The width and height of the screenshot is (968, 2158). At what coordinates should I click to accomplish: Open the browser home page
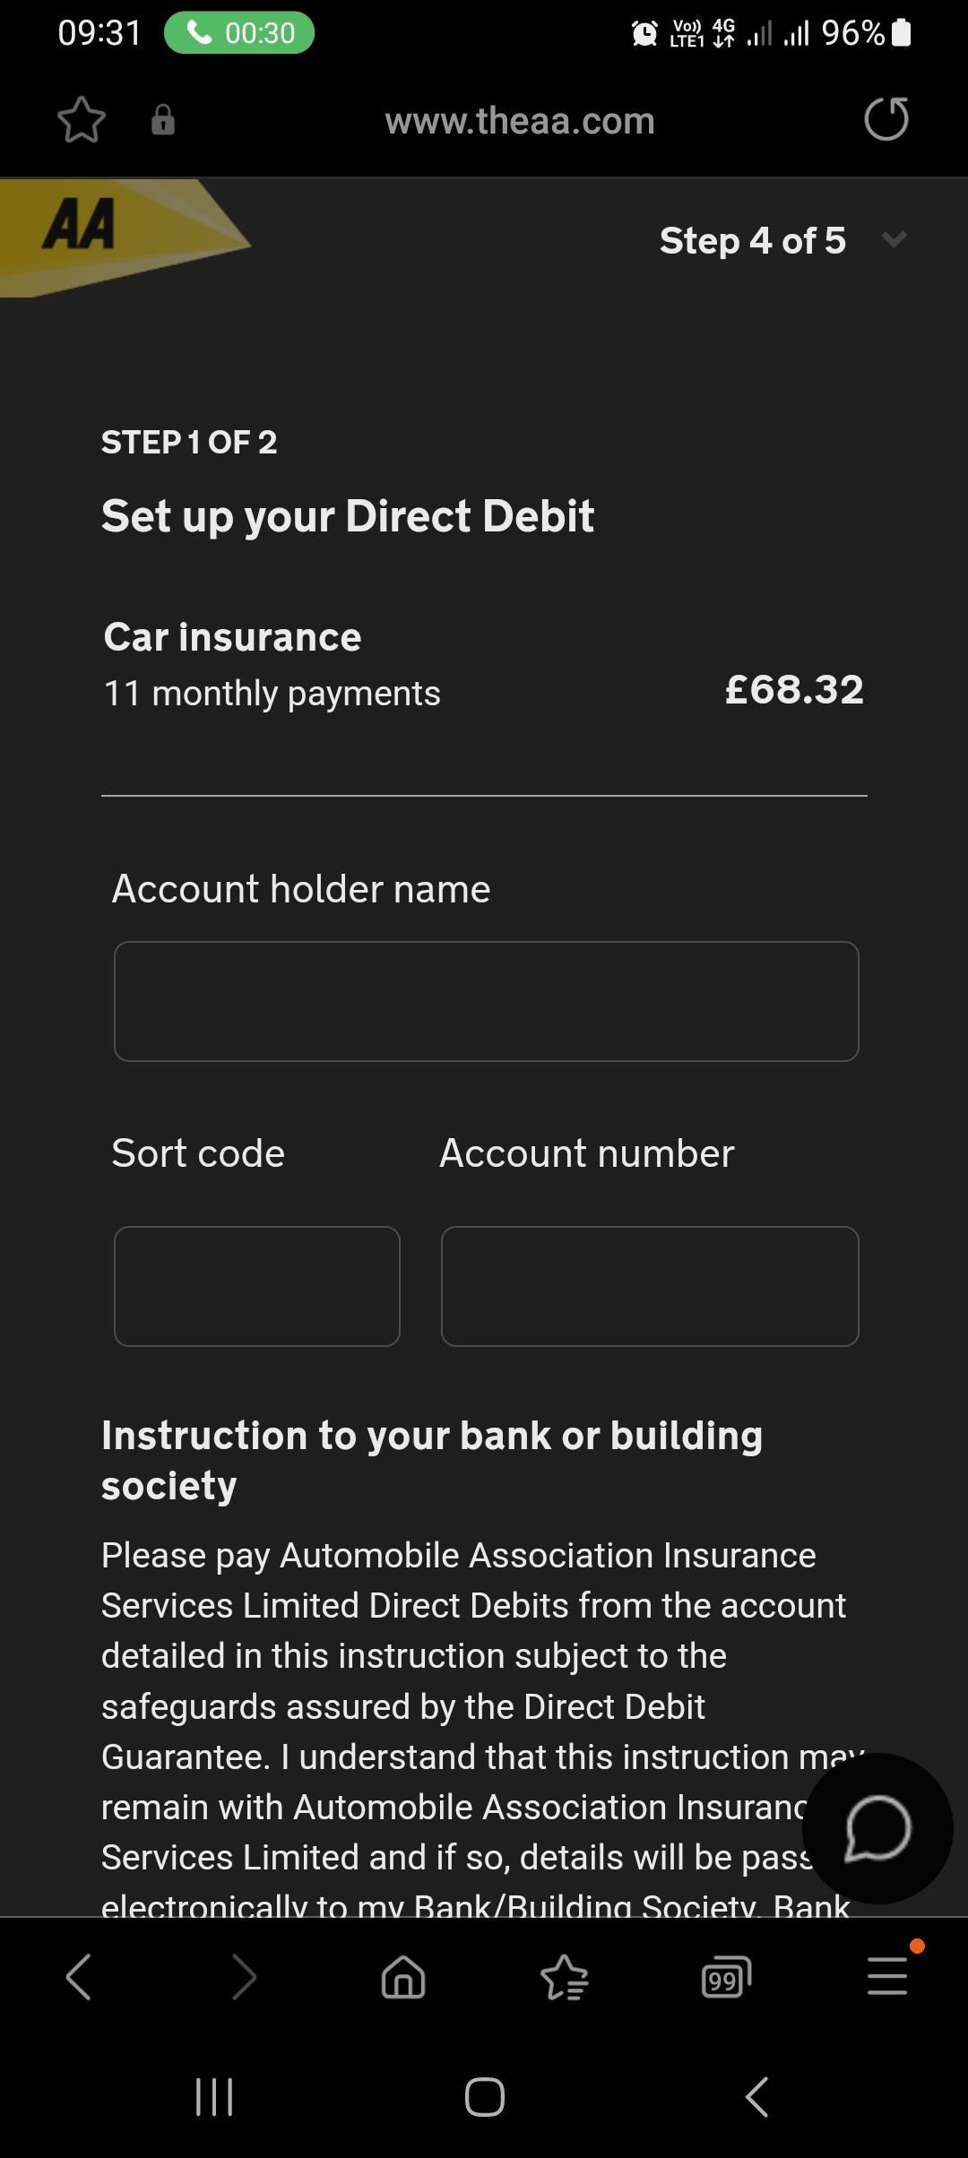pos(403,1977)
